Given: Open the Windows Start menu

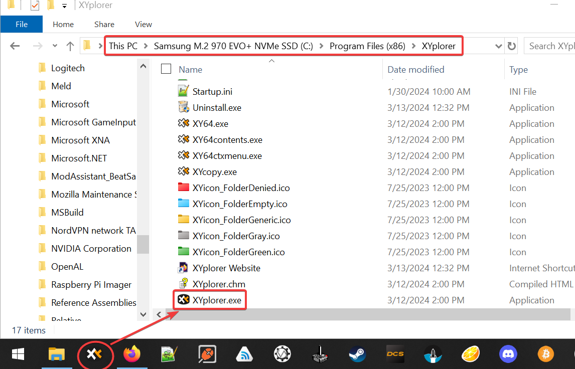Looking at the screenshot, I should point(18,354).
